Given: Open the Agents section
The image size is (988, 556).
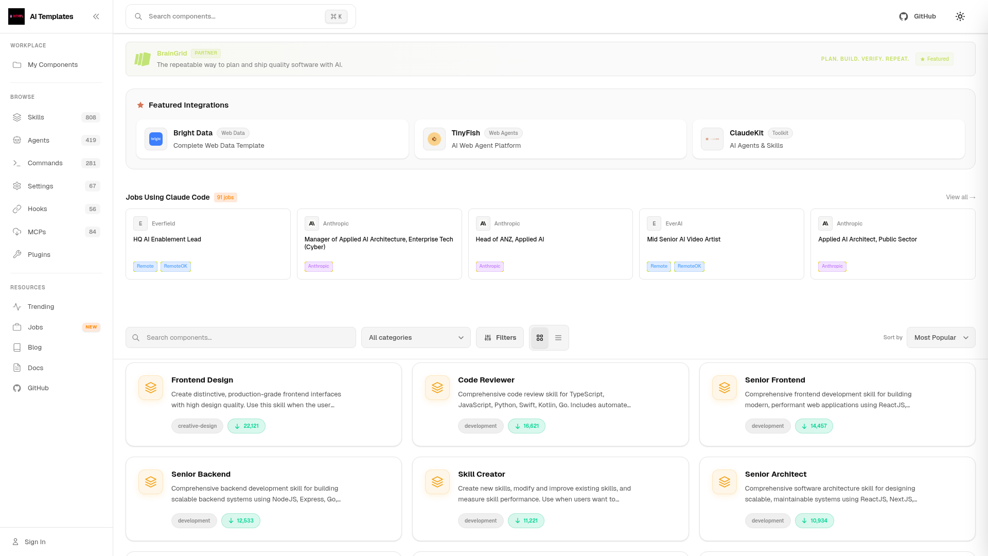Looking at the screenshot, I should [56, 140].
